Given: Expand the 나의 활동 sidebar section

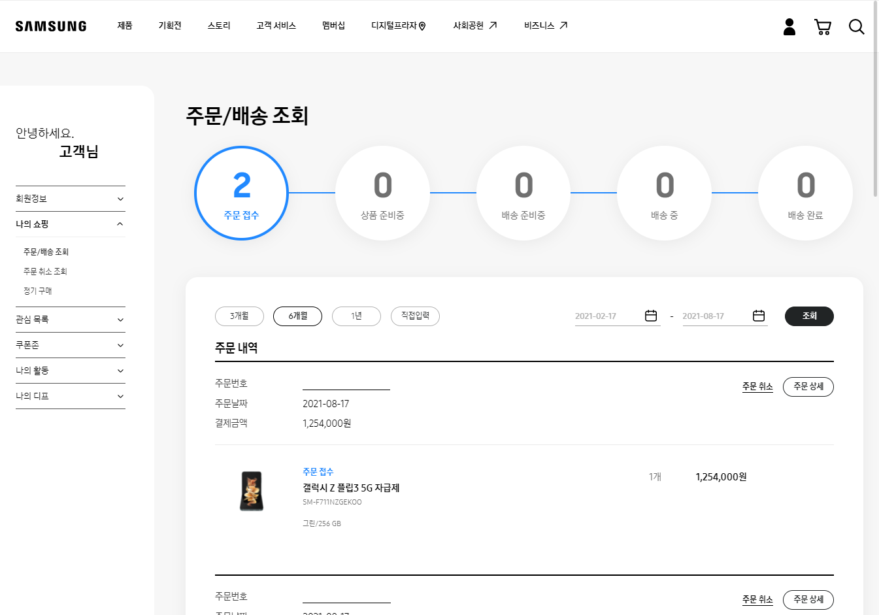Looking at the screenshot, I should [71, 371].
